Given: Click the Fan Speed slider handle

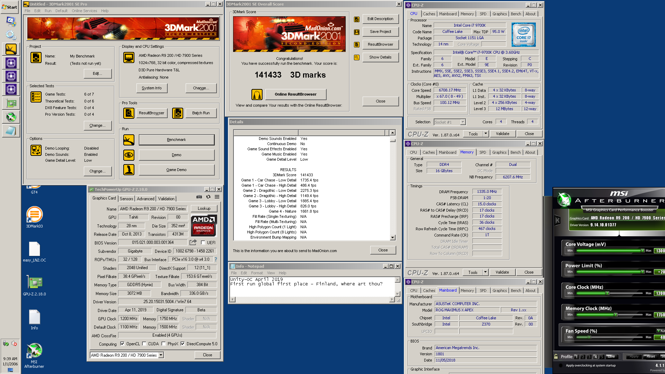Looking at the screenshot, I should click(x=589, y=337).
